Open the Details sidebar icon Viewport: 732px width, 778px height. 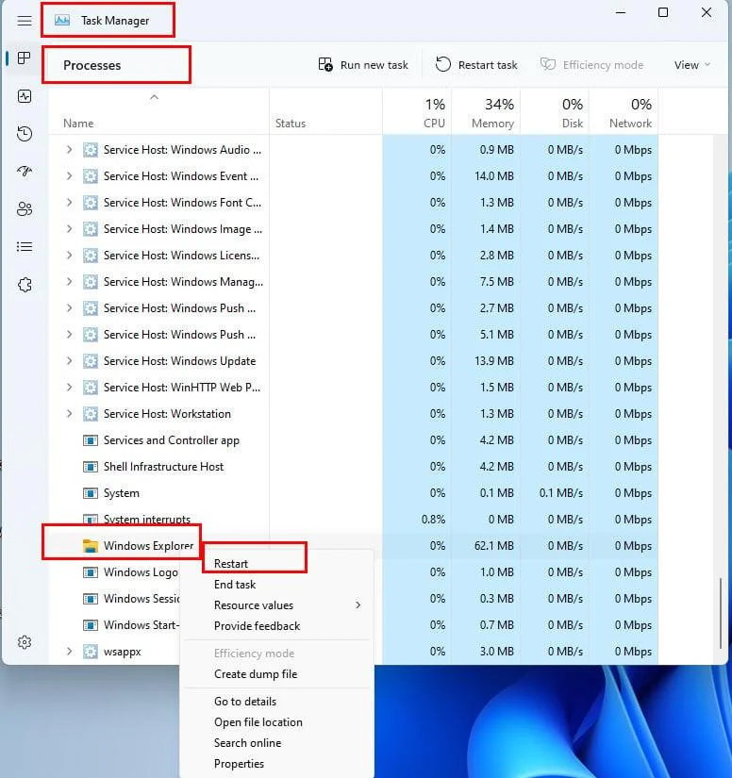click(x=25, y=246)
